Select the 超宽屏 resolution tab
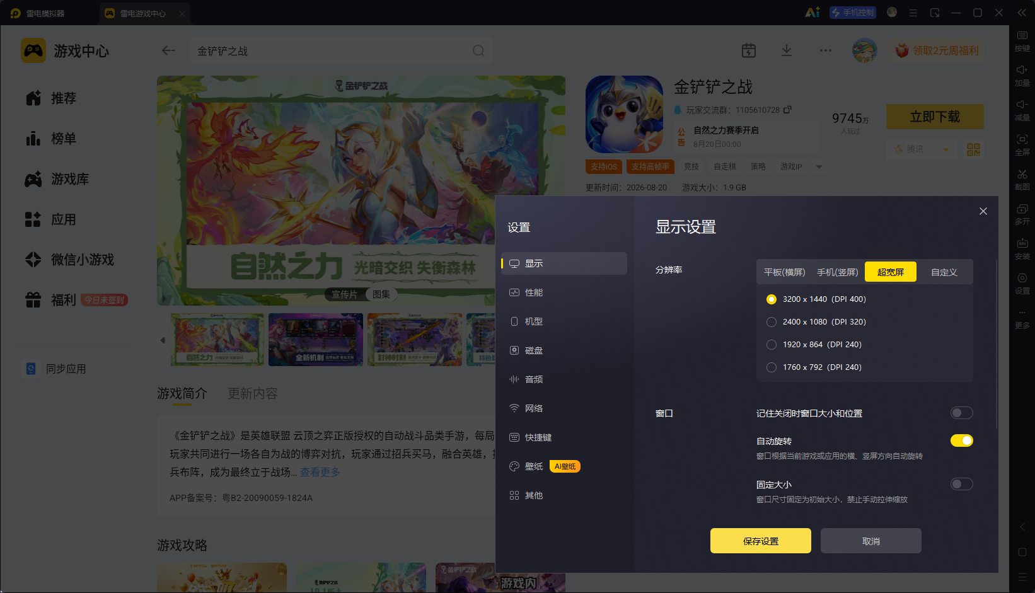Viewport: 1035px width, 593px height. click(891, 272)
